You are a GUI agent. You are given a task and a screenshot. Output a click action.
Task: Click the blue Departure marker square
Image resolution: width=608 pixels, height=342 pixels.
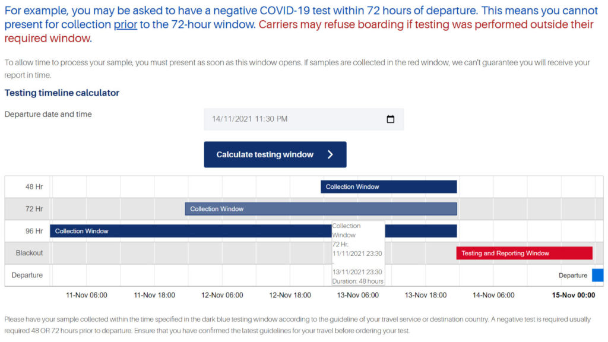598,275
